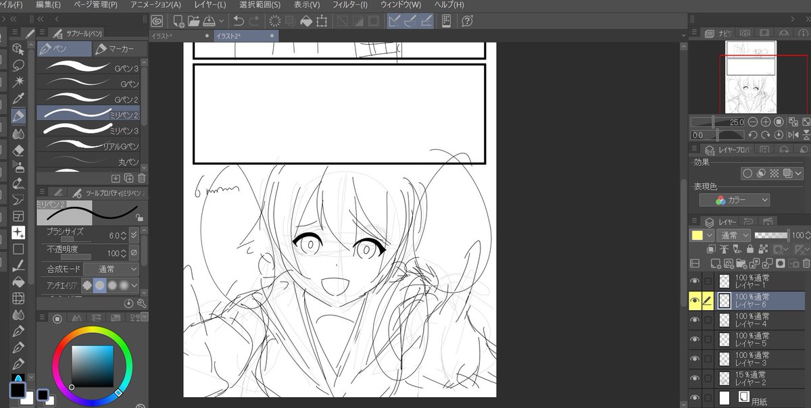
Task: Click the Navigator zoom value field 25.0
Action: pyautogui.click(x=737, y=122)
